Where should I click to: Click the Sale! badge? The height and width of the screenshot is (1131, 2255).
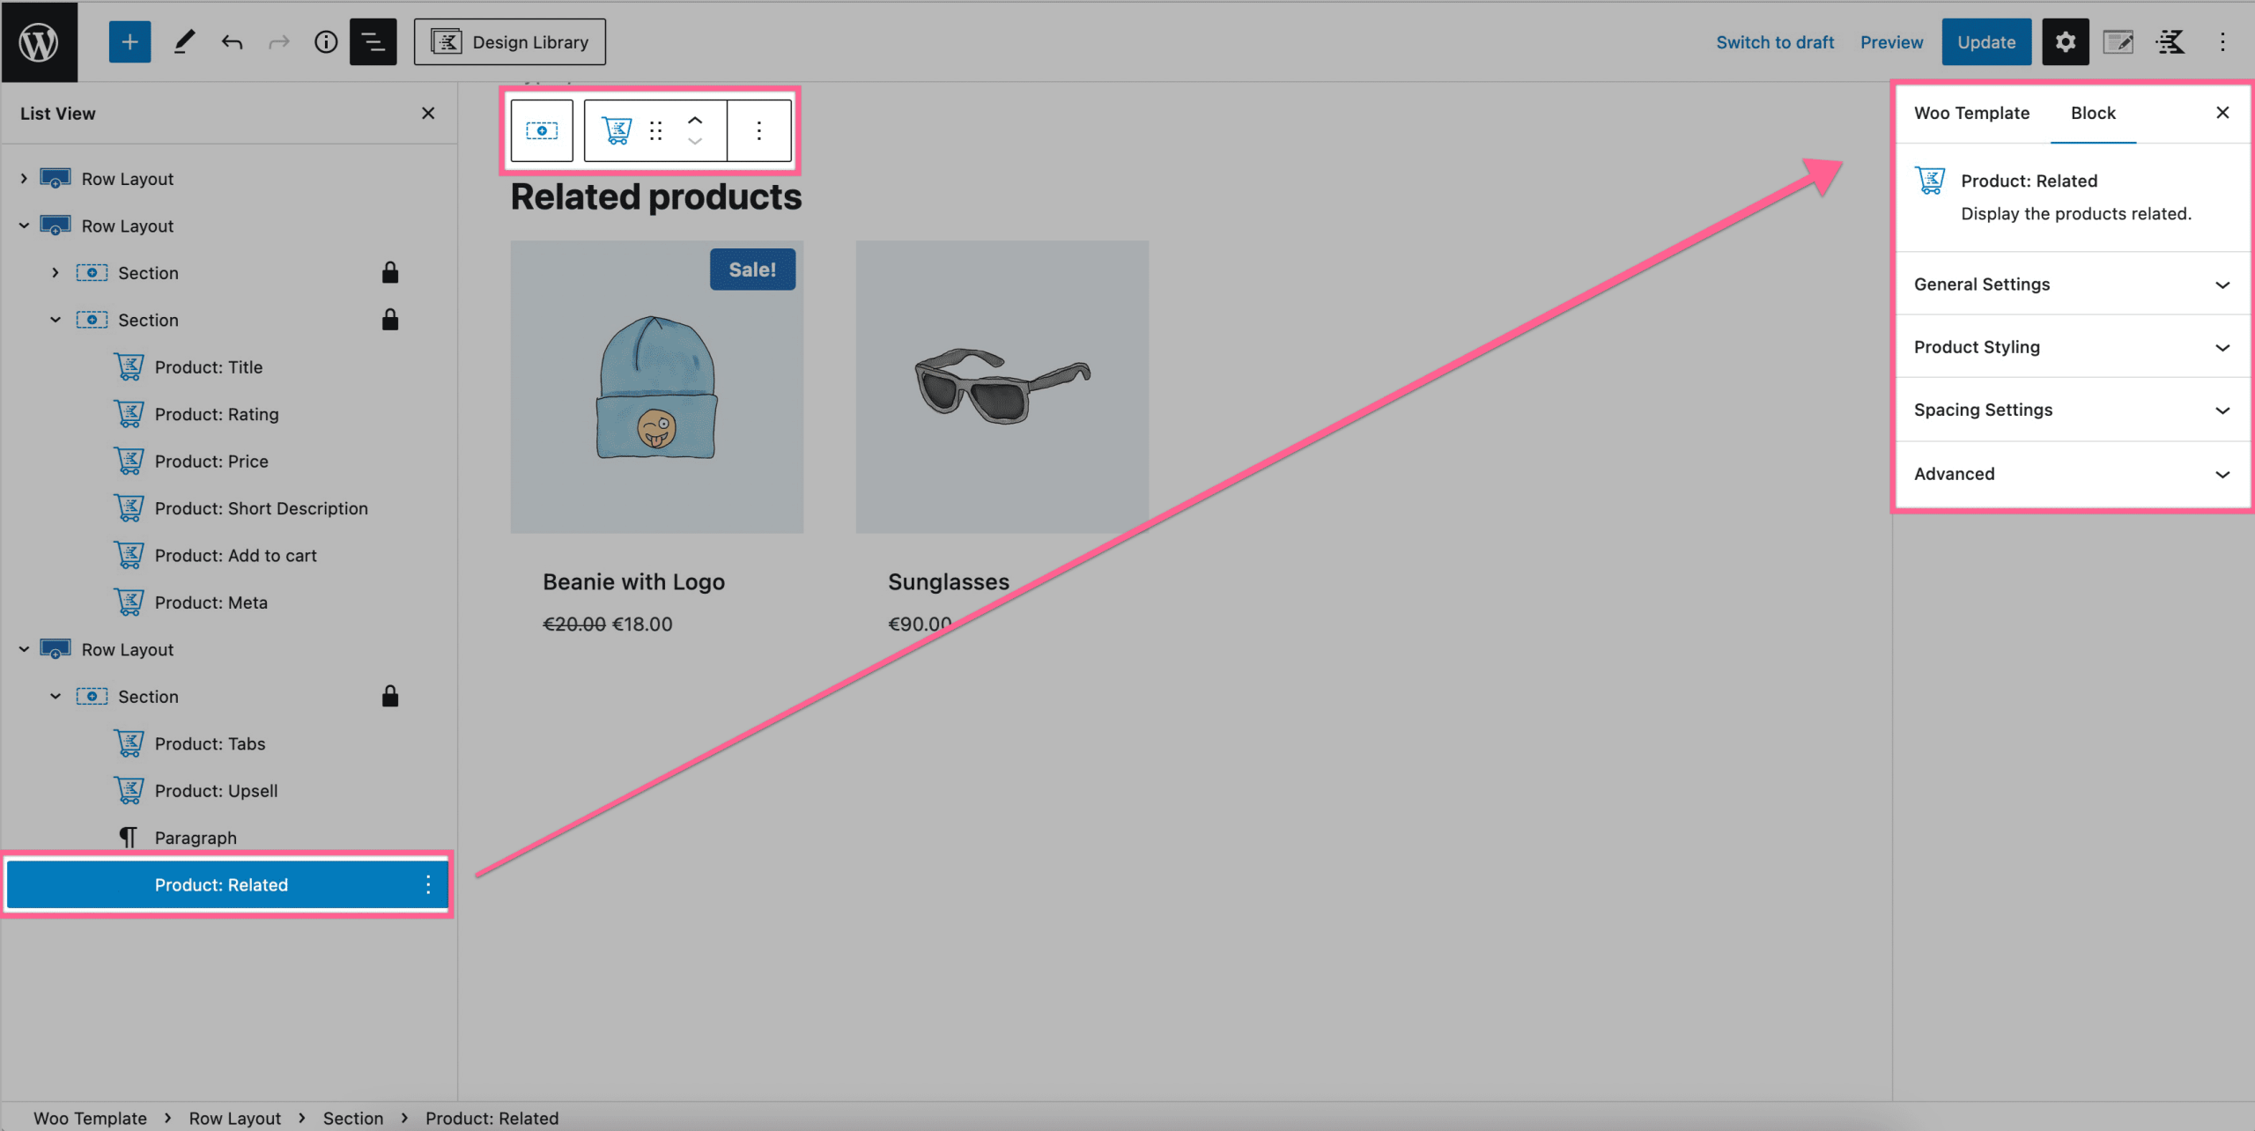(x=752, y=270)
